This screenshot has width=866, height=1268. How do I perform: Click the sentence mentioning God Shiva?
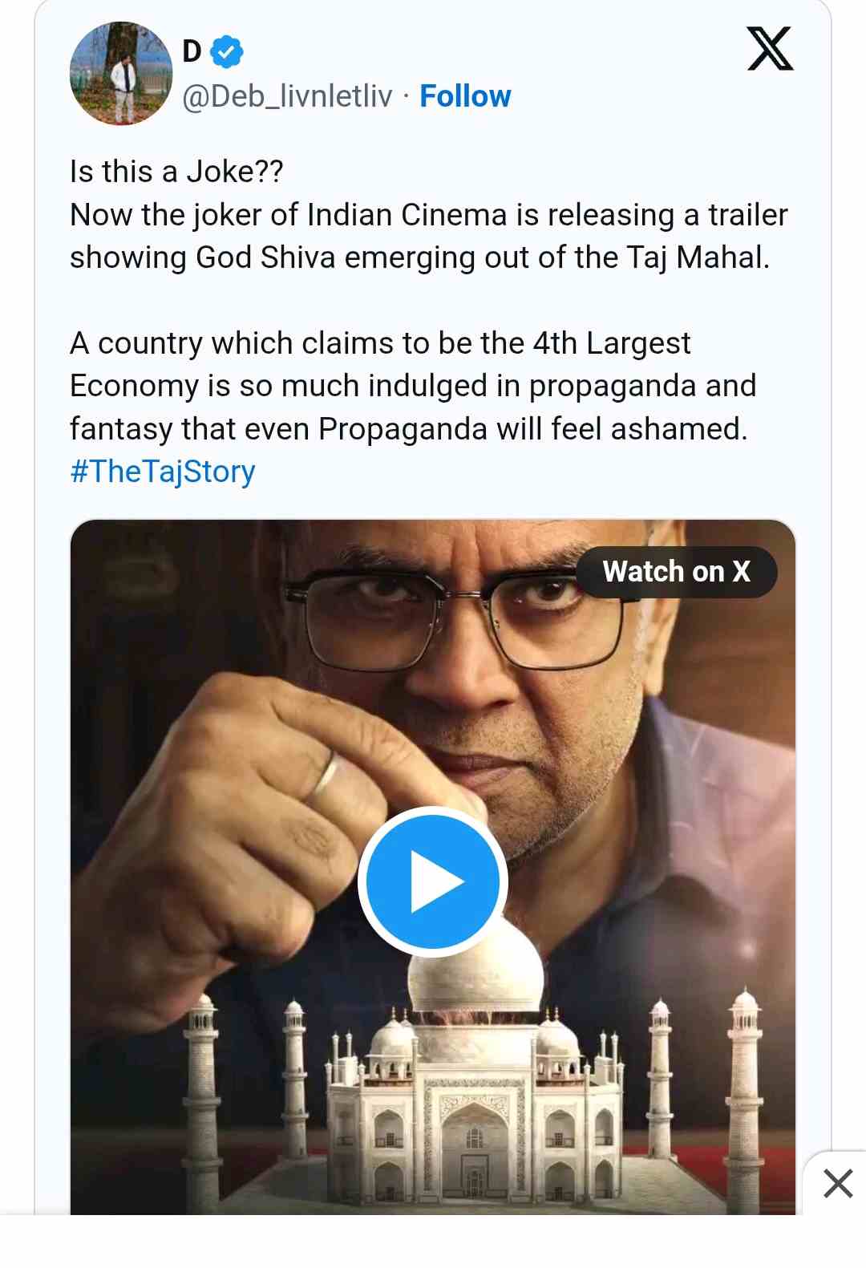(419, 257)
